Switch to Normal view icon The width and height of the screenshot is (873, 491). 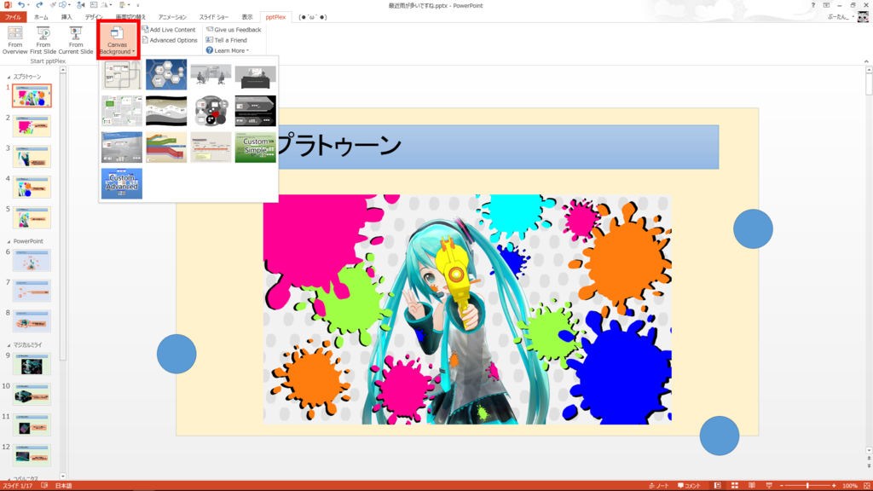coord(718,486)
